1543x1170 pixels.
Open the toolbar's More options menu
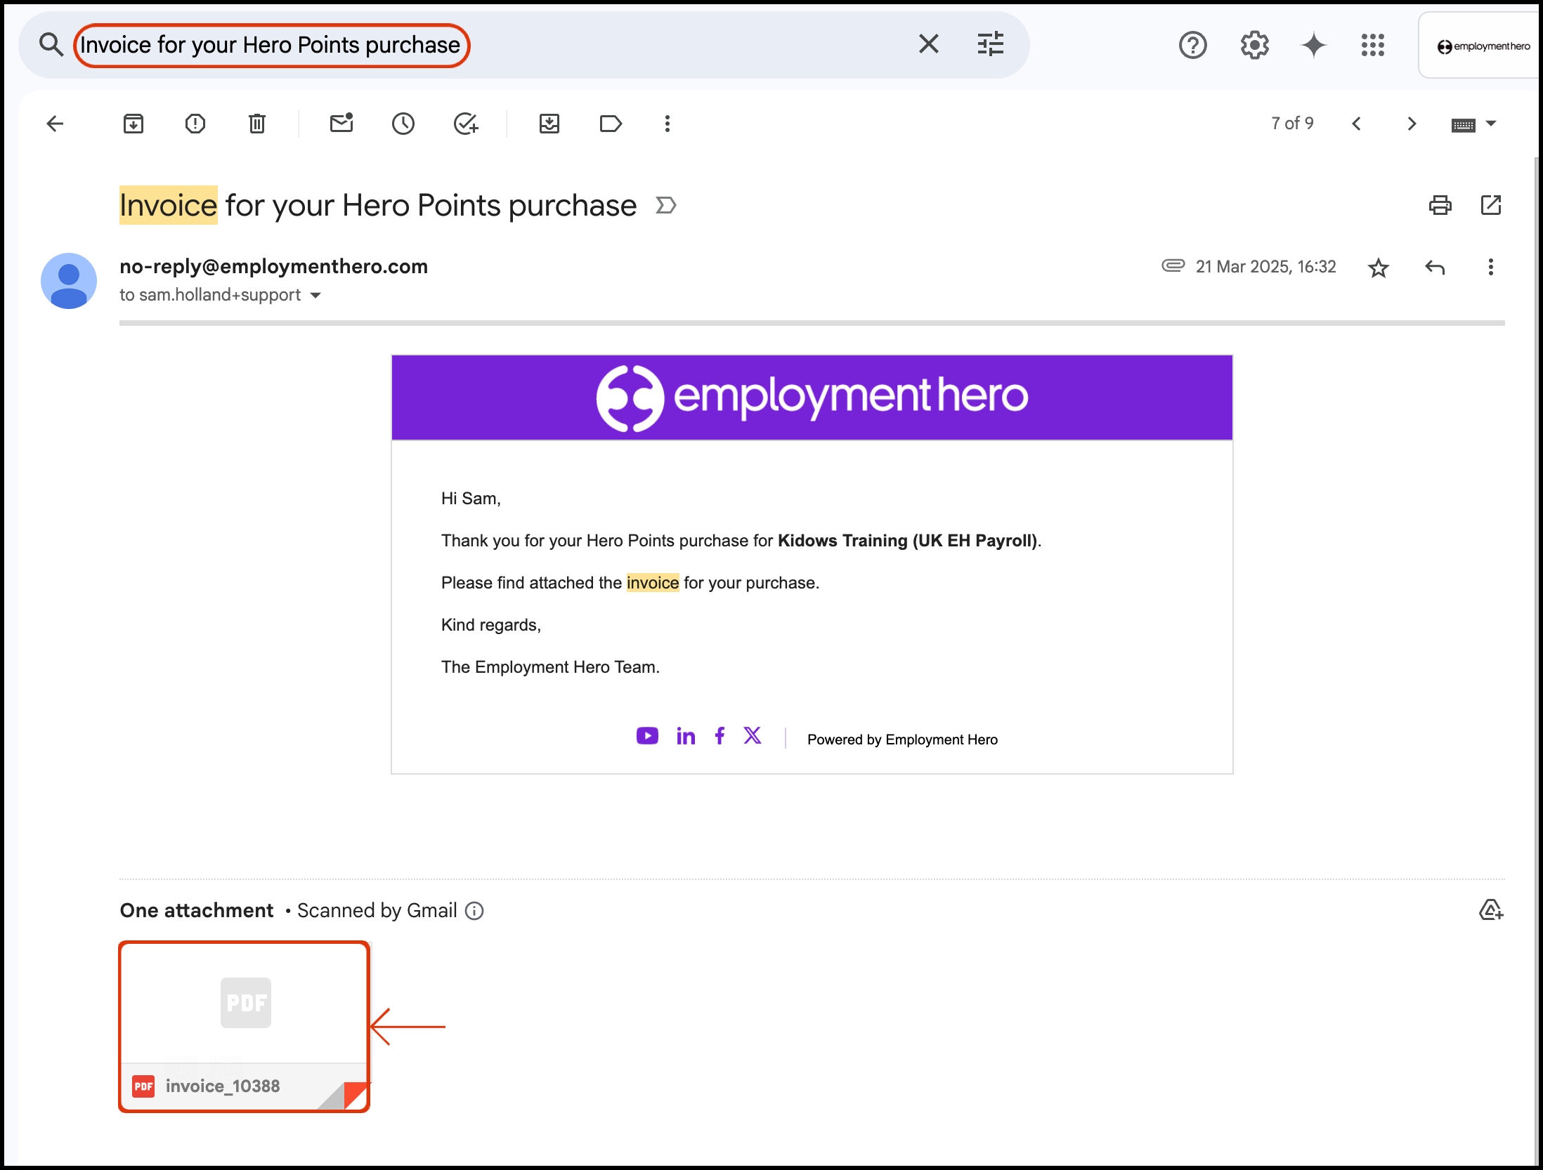click(668, 124)
